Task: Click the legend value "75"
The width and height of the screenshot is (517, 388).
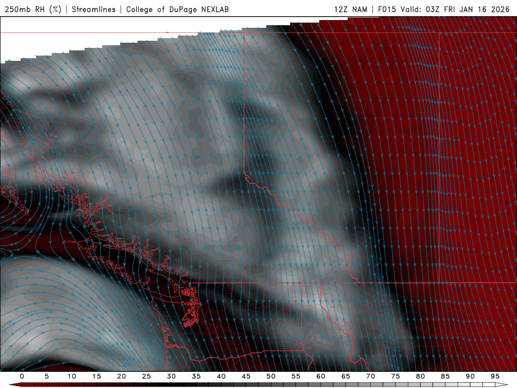Action: [x=396, y=376]
